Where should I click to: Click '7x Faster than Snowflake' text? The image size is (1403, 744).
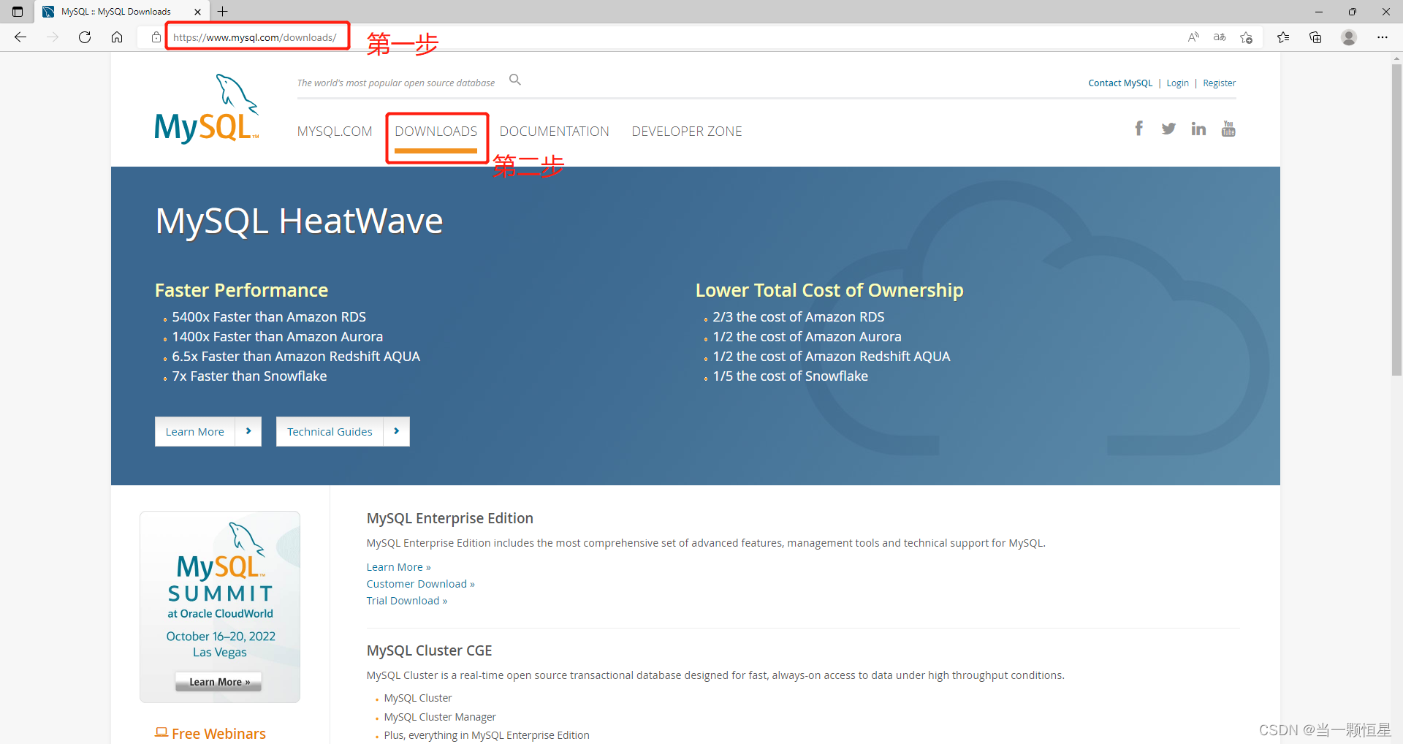point(249,376)
